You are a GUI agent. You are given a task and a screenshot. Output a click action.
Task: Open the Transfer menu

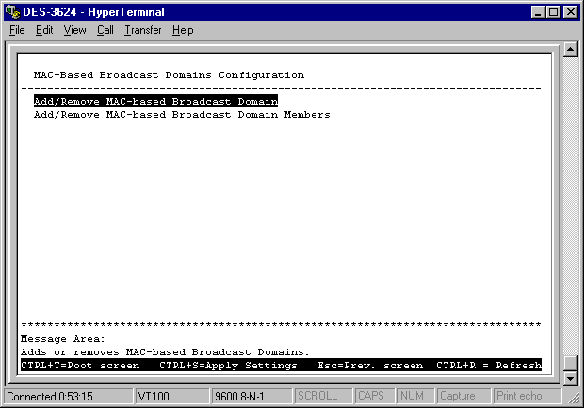pyautogui.click(x=142, y=30)
